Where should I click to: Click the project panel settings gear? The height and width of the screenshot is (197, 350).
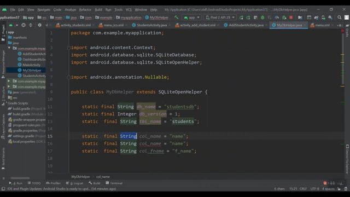[x=39, y=25]
